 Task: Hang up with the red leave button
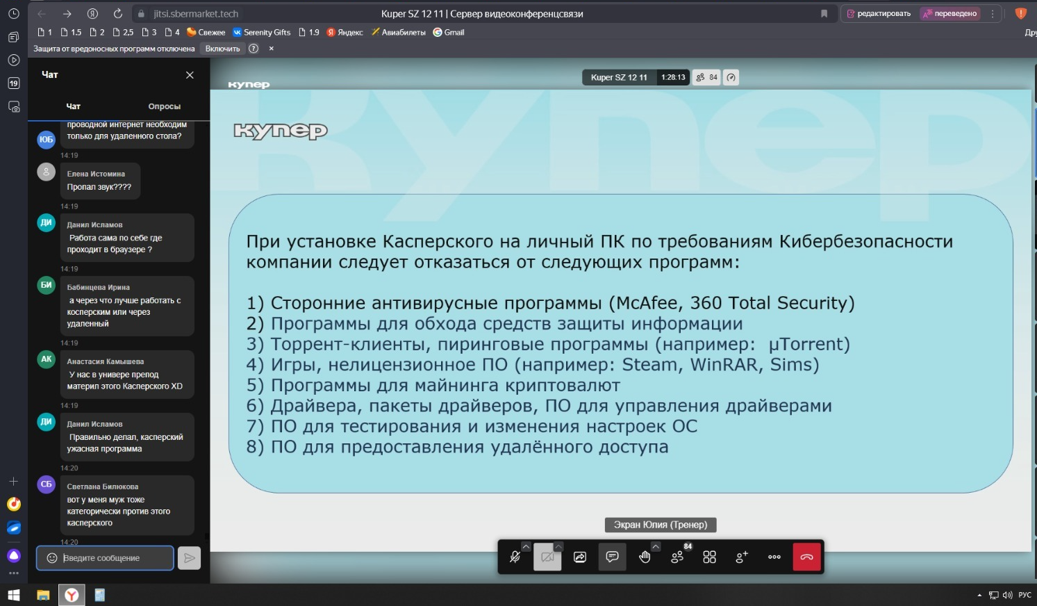(806, 557)
